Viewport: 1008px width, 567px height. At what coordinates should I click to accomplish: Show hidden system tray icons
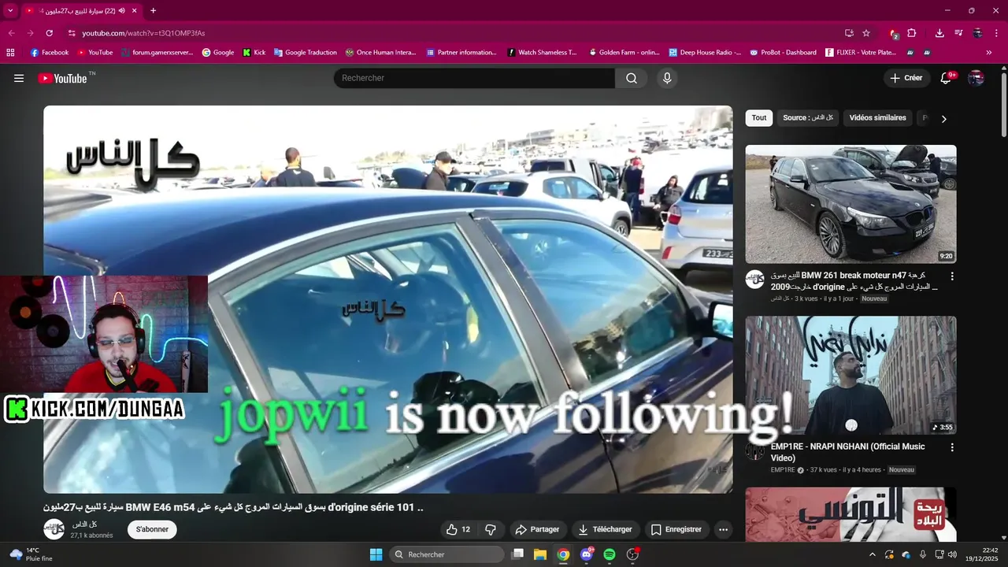(x=871, y=554)
